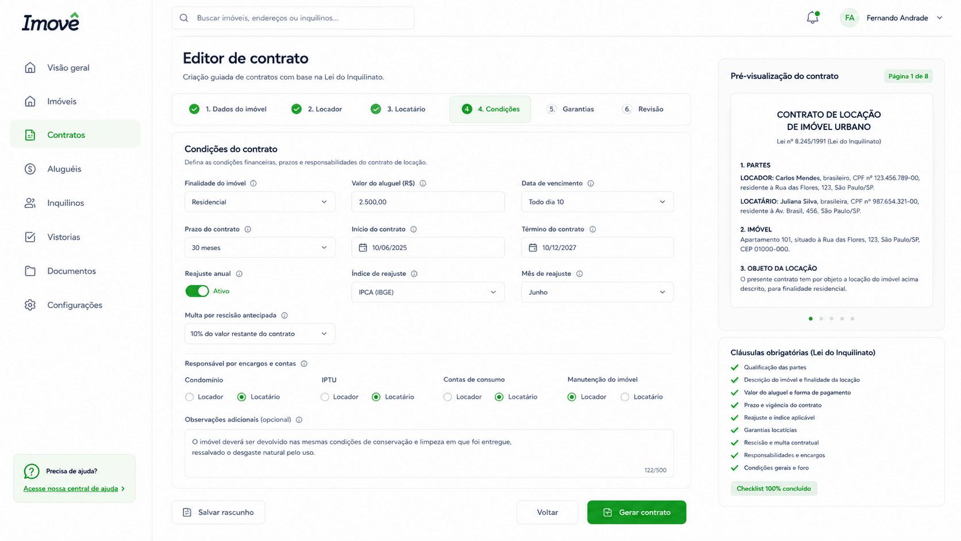Go to step 1. Dados do imóvel
Image resolution: width=961 pixels, height=541 pixels.
pyautogui.click(x=228, y=109)
